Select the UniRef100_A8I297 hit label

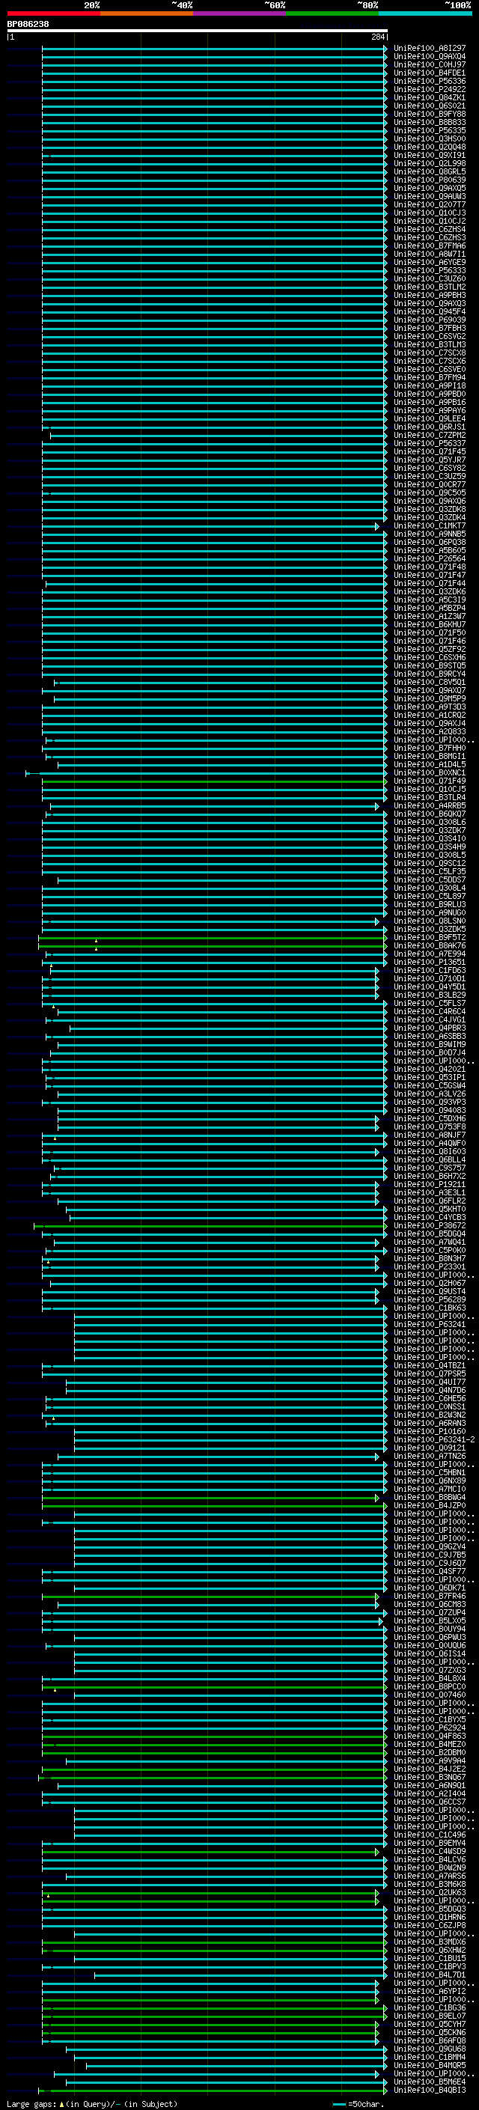click(429, 49)
